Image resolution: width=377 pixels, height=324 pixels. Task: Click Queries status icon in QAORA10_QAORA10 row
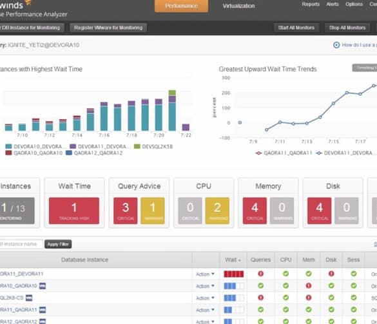[x=260, y=285]
